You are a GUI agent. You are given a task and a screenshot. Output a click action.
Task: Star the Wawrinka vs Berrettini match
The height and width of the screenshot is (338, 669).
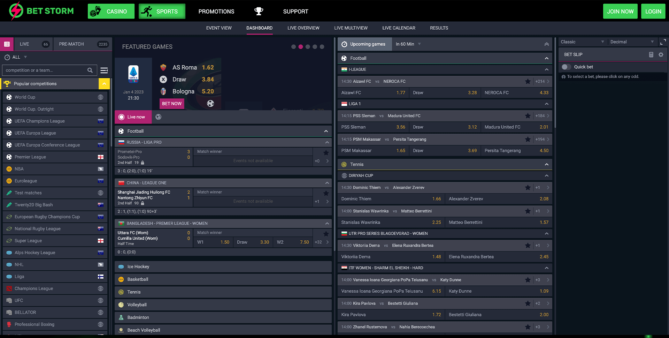click(x=528, y=211)
